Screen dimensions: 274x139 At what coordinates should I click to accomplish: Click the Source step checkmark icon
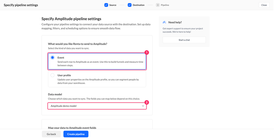[106, 5]
